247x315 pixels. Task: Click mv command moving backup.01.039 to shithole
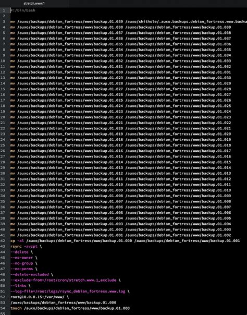129,21
